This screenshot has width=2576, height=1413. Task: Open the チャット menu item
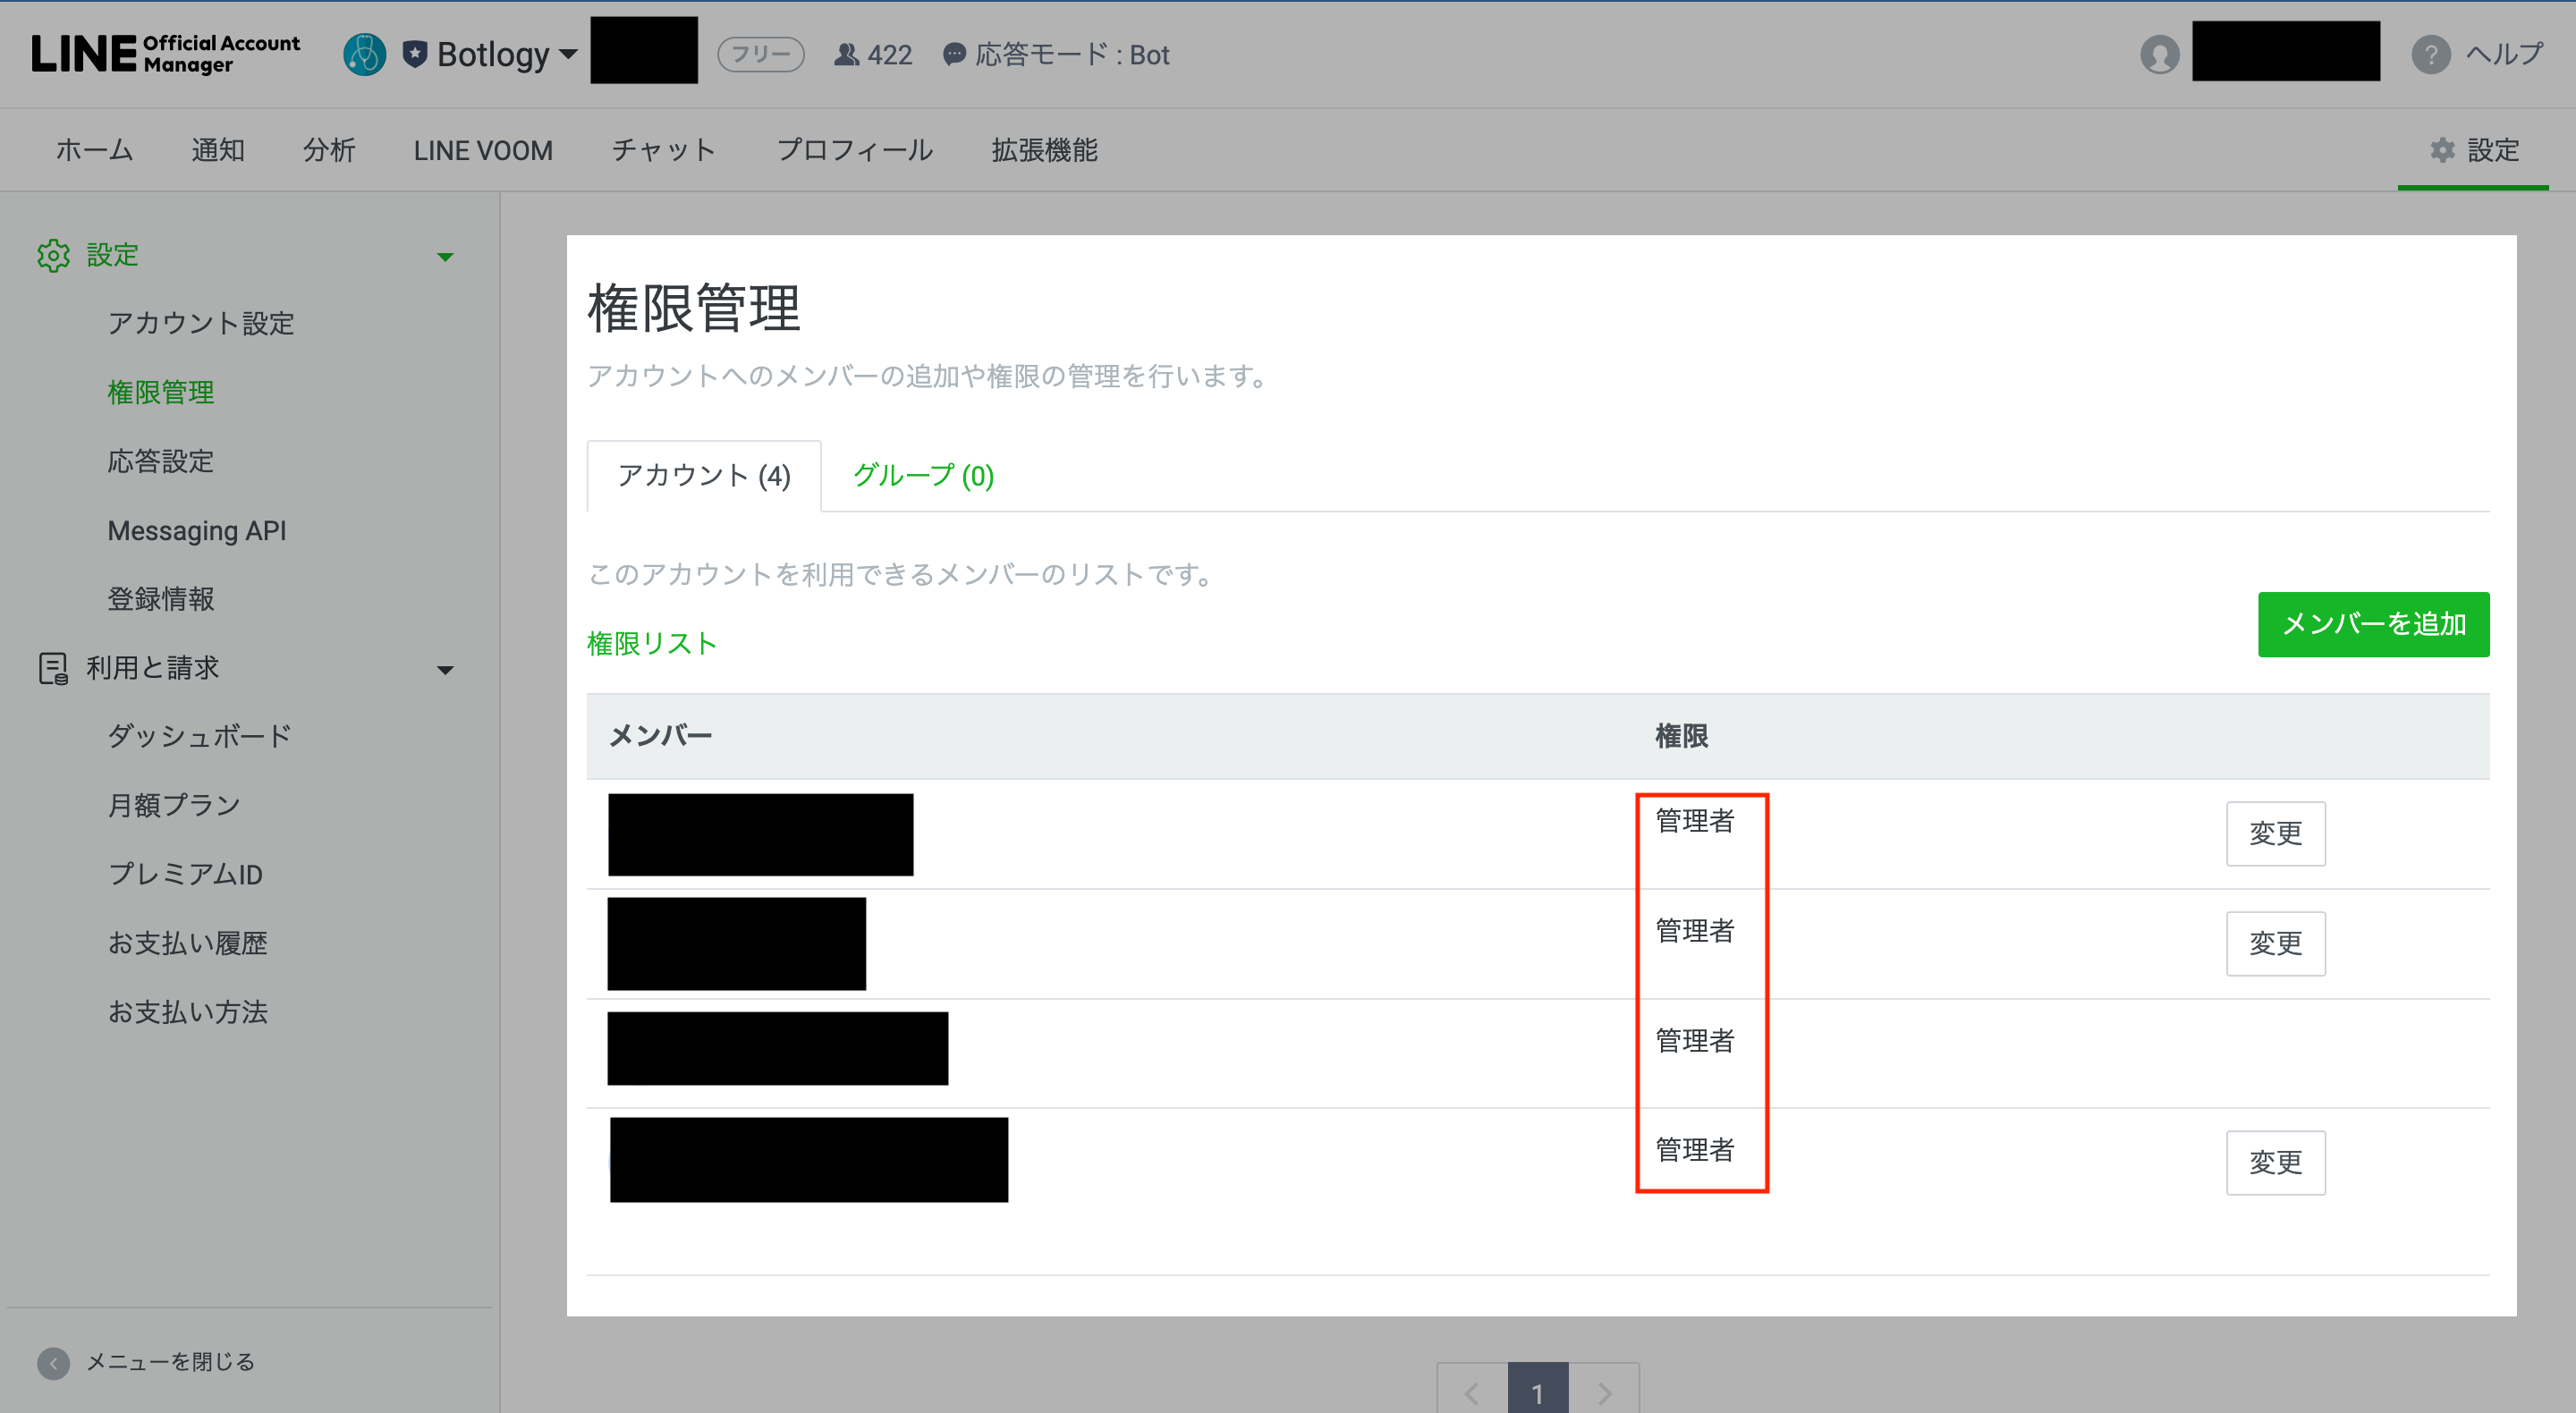tap(663, 150)
